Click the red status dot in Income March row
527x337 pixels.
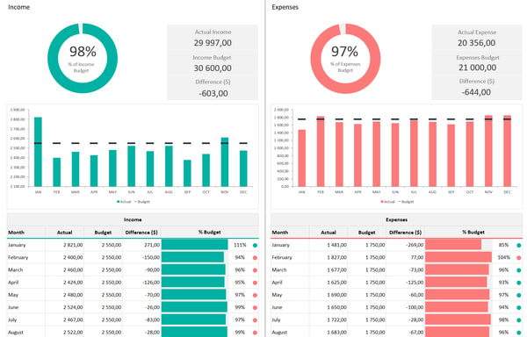point(255,270)
